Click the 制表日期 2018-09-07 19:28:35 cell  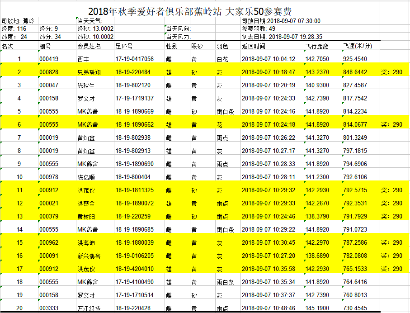pos(282,37)
